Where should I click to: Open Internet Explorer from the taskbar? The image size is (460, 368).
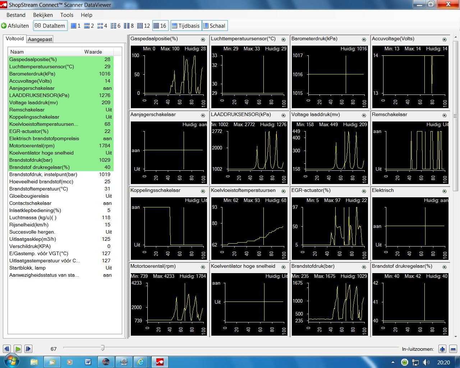pos(141,362)
